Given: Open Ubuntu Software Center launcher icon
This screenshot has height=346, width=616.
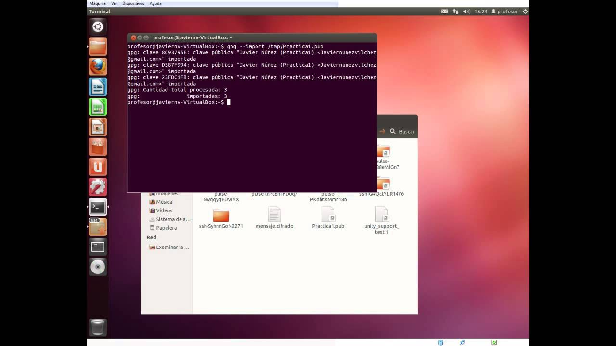Looking at the screenshot, I should point(98,147).
